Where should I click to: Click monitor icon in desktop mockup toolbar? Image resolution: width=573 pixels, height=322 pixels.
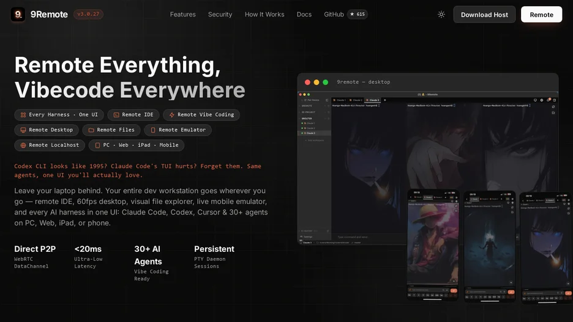pyautogui.click(x=536, y=100)
